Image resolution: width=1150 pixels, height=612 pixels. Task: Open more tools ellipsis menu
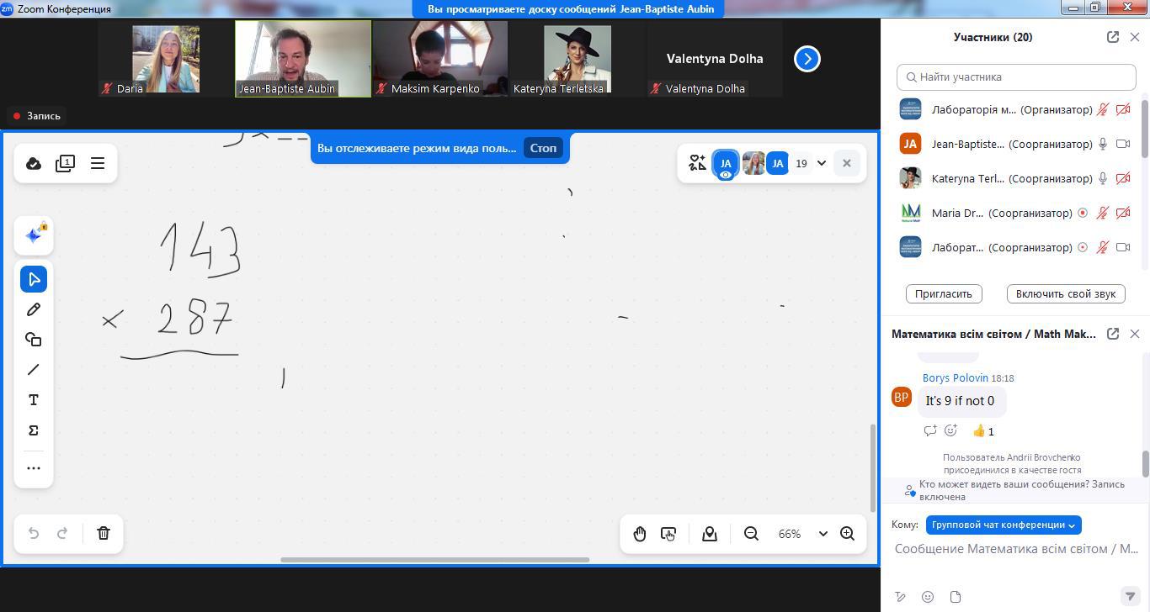[x=34, y=468]
